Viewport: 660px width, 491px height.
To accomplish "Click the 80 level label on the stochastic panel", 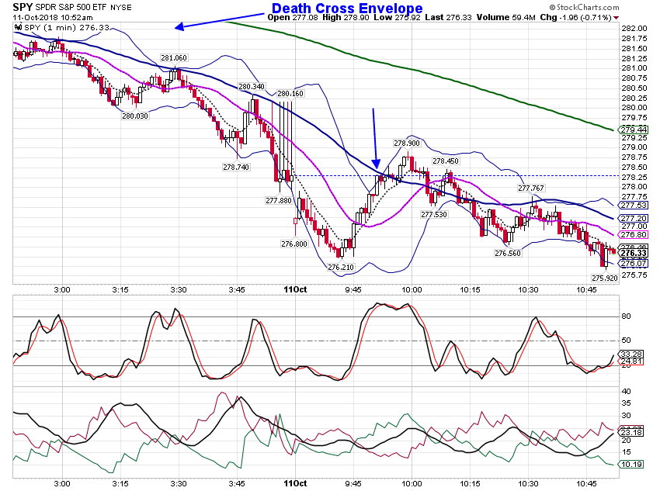I will 626,316.
